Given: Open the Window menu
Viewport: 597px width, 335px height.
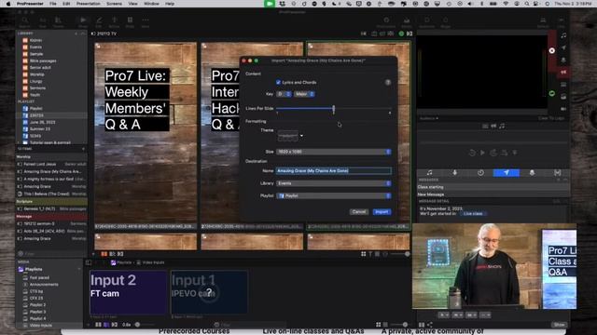Looking at the screenshot, I should point(151,4).
